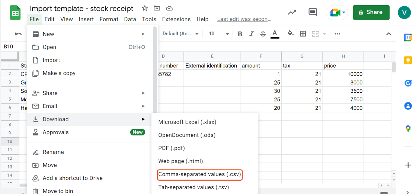Show more toolbar options
This screenshot has height=194, width=419.
click(x=337, y=34)
